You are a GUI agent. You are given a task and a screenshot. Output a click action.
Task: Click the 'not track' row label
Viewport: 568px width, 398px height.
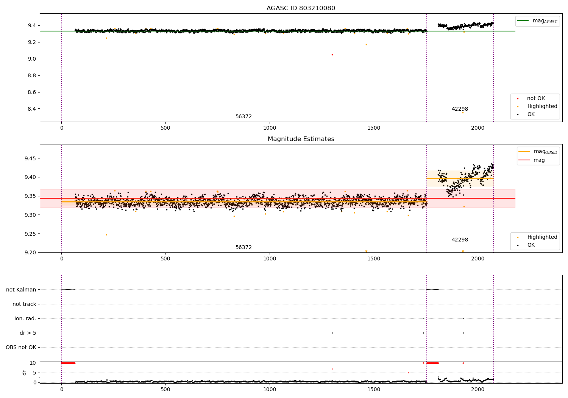click(x=24, y=304)
